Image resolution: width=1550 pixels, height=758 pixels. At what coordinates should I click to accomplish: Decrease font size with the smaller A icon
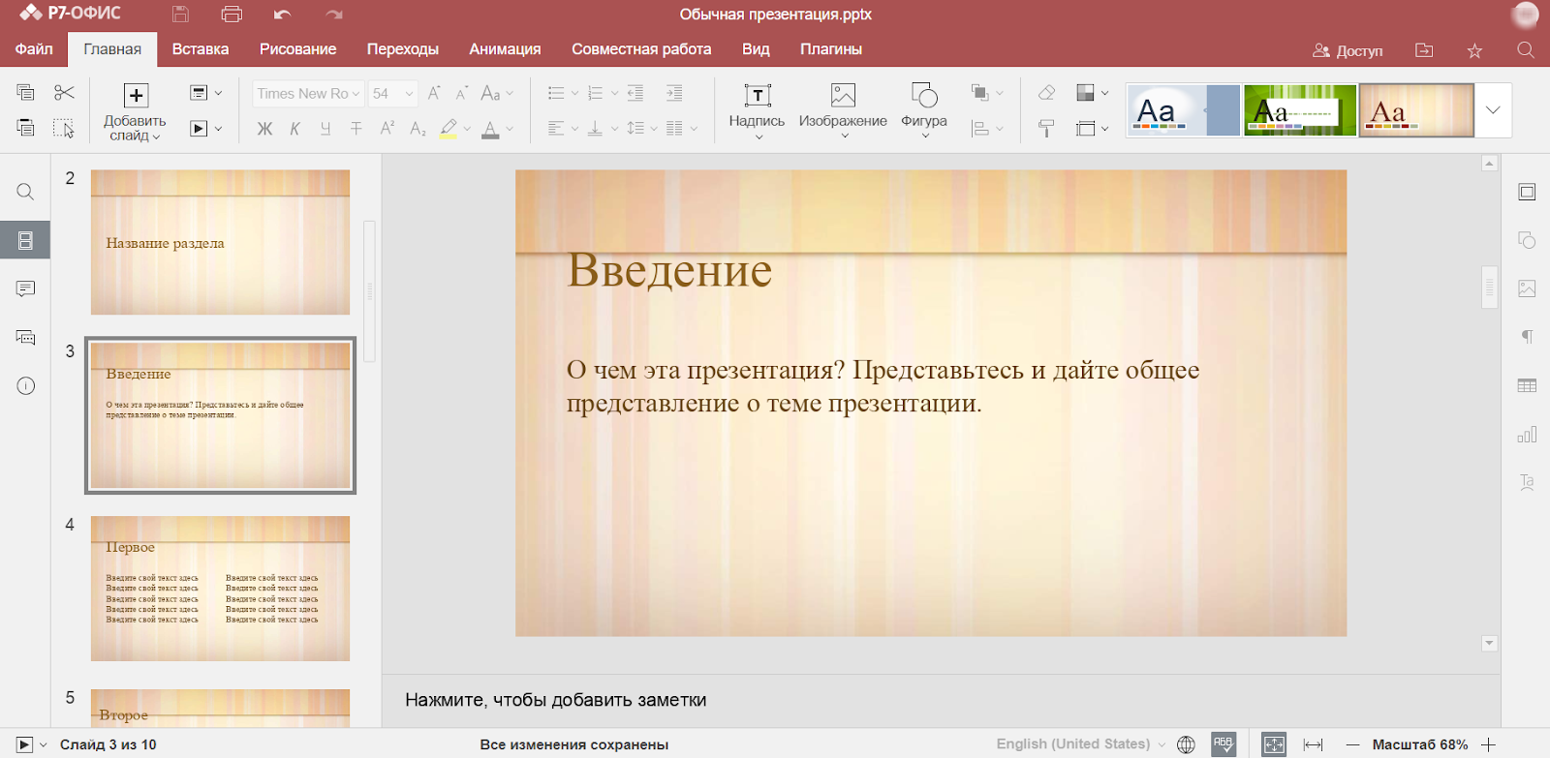pyautogui.click(x=462, y=93)
